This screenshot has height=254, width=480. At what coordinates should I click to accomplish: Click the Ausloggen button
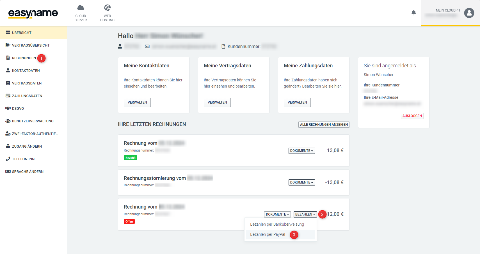[412, 116]
